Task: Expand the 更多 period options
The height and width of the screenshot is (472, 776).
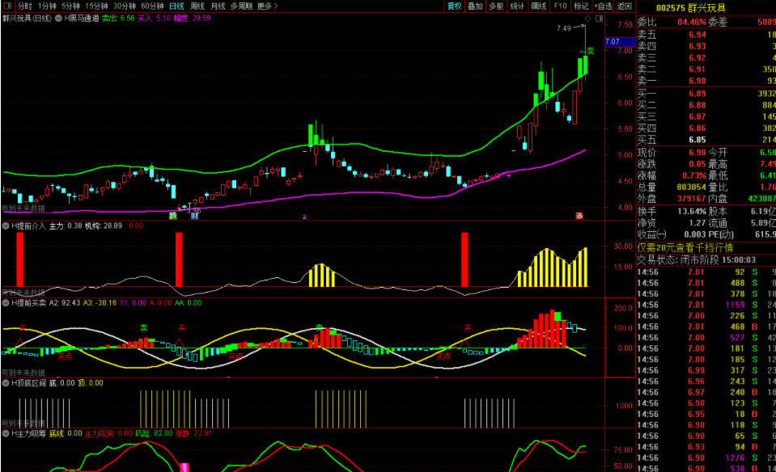Action: point(267,6)
